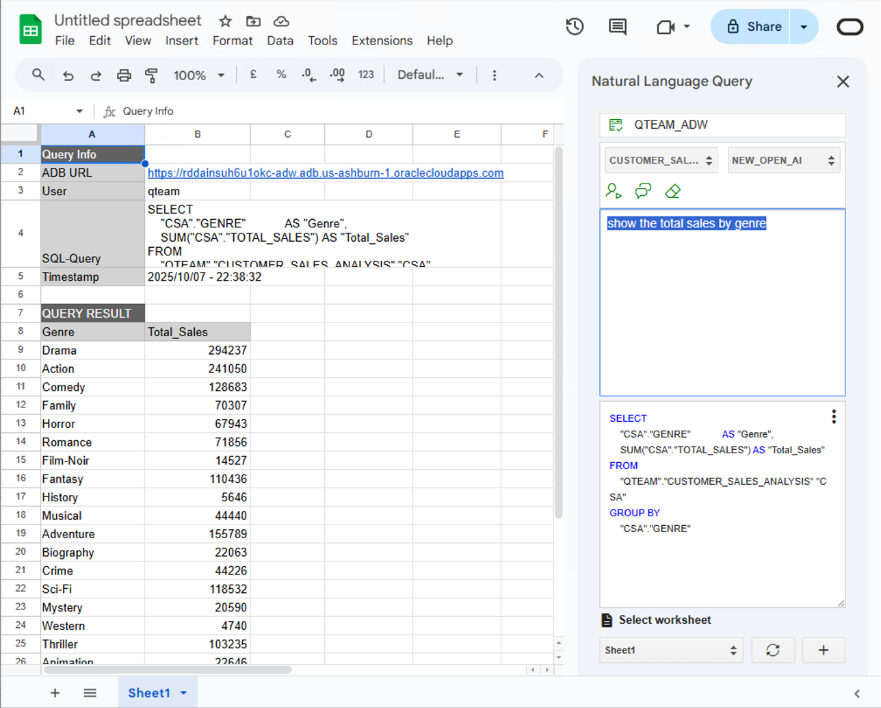The width and height of the screenshot is (881, 708).
Task: Run the natural language query
Action: point(613,191)
